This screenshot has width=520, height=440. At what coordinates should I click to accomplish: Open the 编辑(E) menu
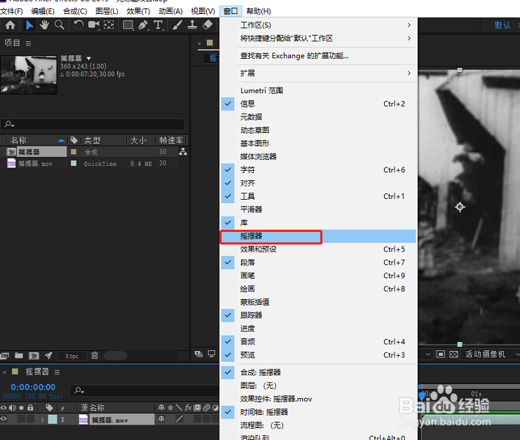click(43, 11)
